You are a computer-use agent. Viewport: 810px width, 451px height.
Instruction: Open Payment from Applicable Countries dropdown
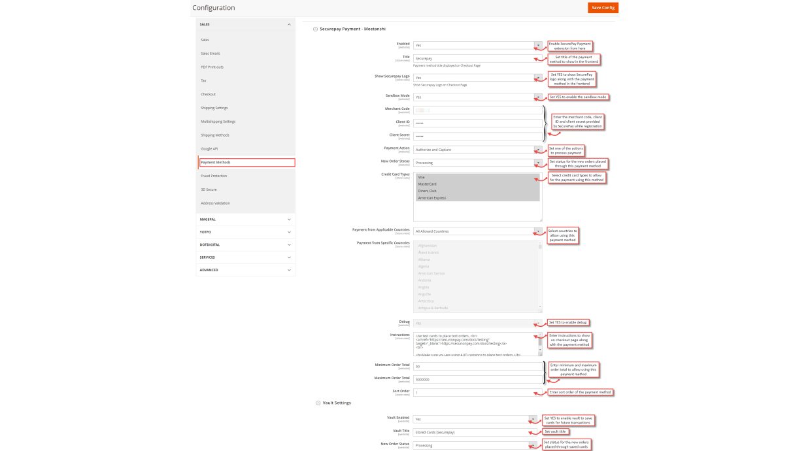click(478, 231)
